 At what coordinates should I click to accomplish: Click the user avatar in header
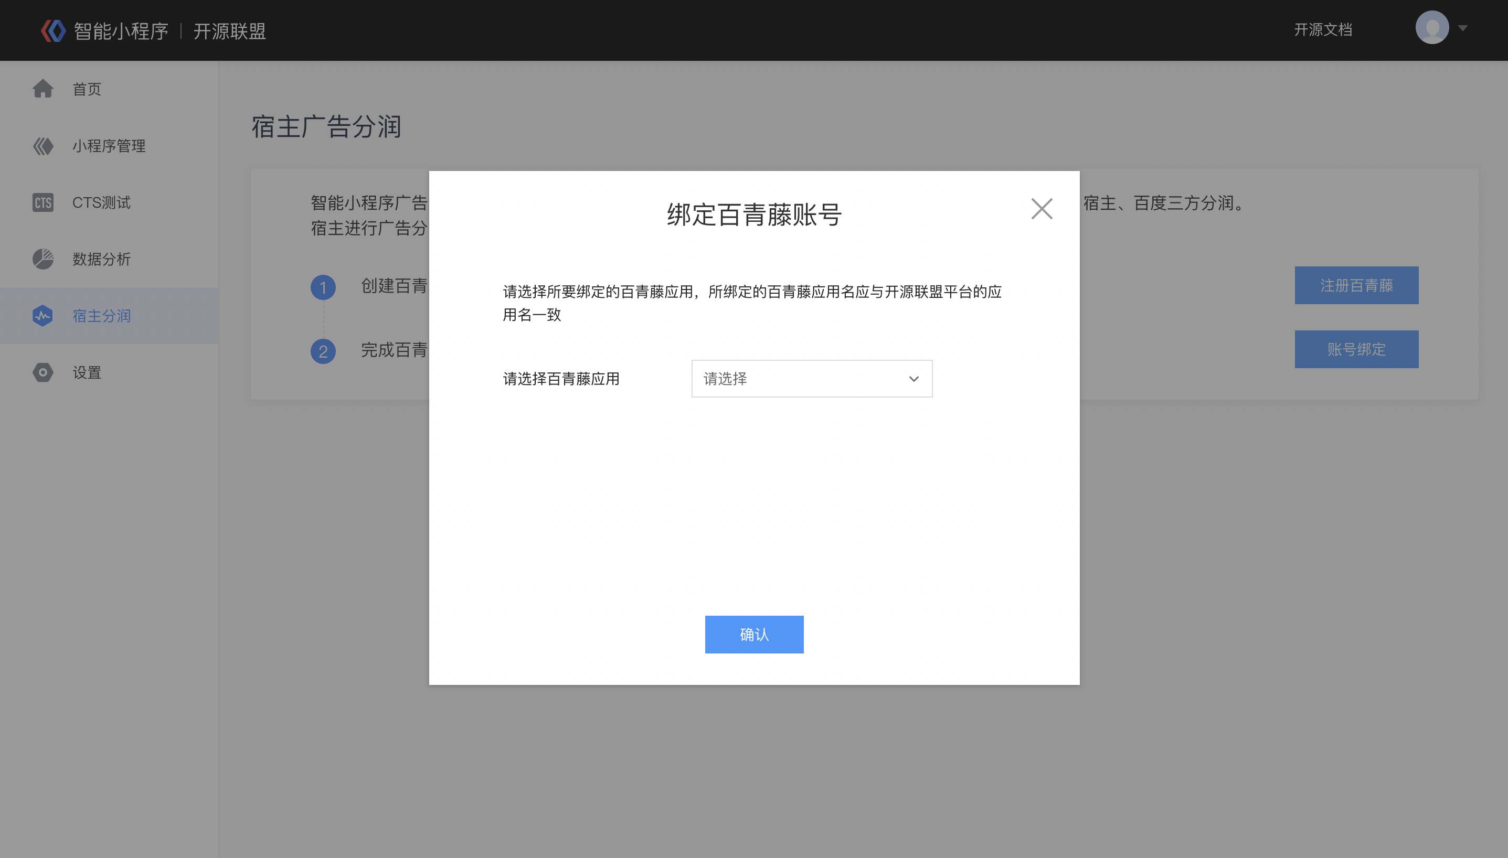coord(1432,27)
